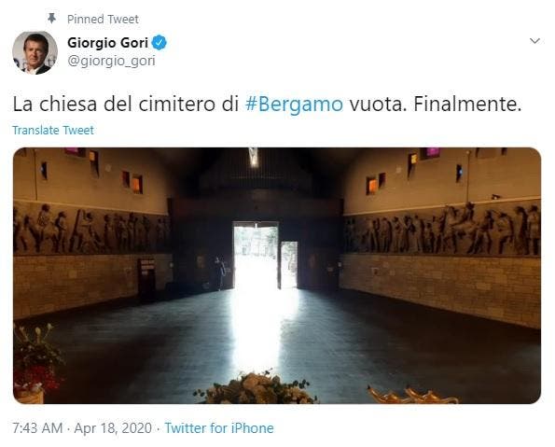Click the Apr 18, 2020 date

(113, 428)
